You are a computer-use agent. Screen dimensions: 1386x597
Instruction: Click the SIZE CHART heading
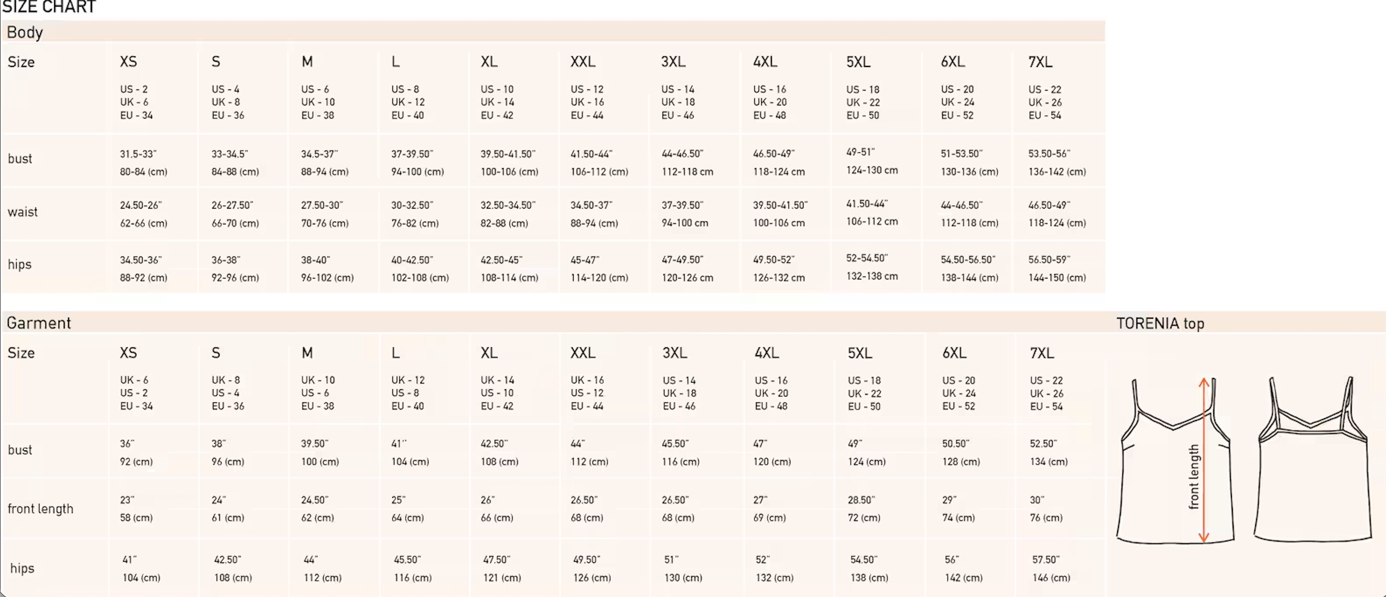tap(48, 7)
